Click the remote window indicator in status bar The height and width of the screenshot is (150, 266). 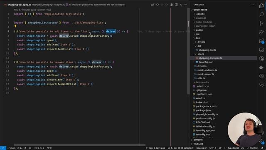[x=3, y=148]
